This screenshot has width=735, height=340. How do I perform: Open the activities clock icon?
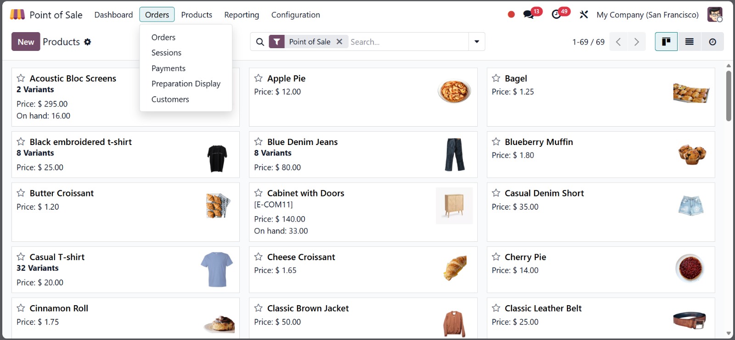556,15
